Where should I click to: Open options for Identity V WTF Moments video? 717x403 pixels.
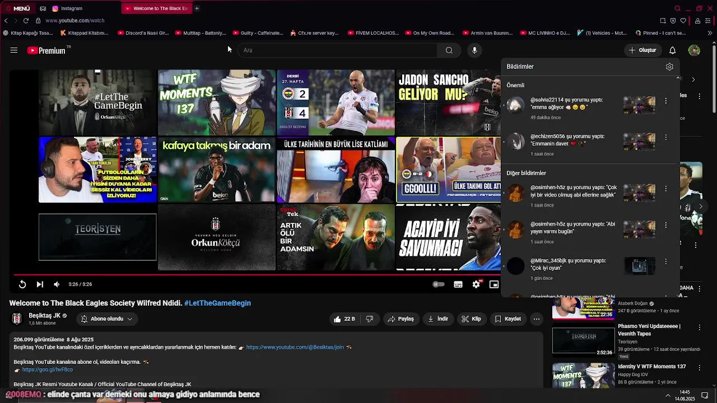pyautogui.click(x=699, y=368)
